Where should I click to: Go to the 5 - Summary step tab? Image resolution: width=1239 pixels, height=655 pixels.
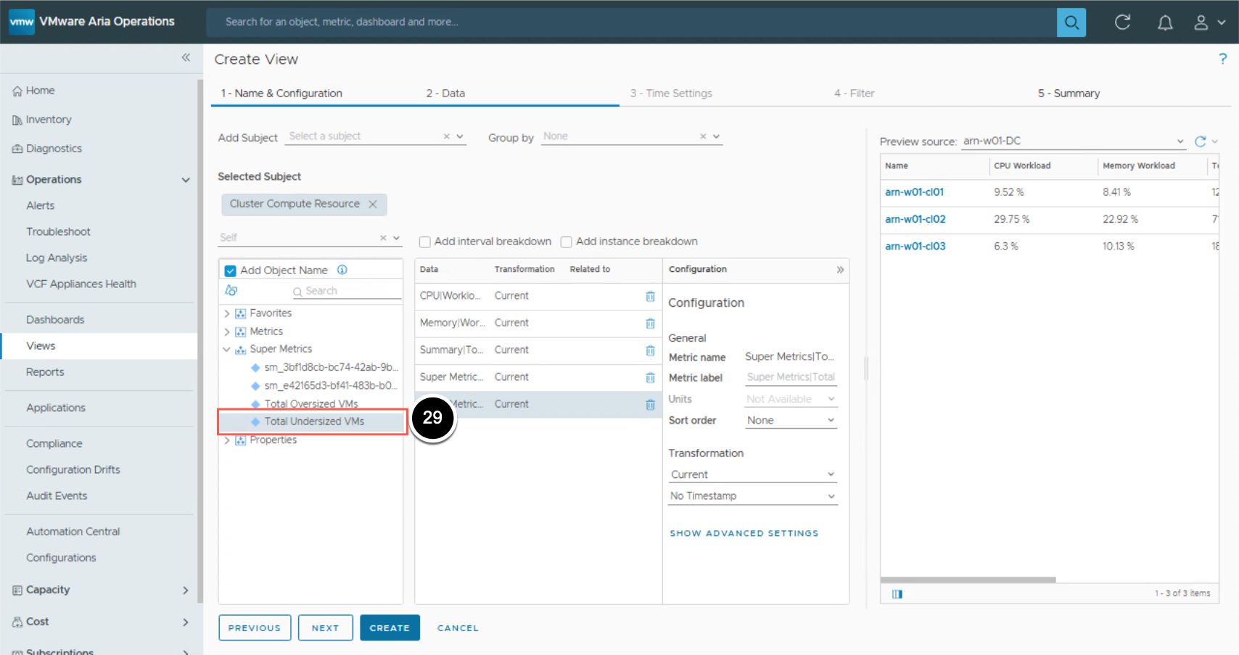pyautogui.click(x=1068, y=94)
